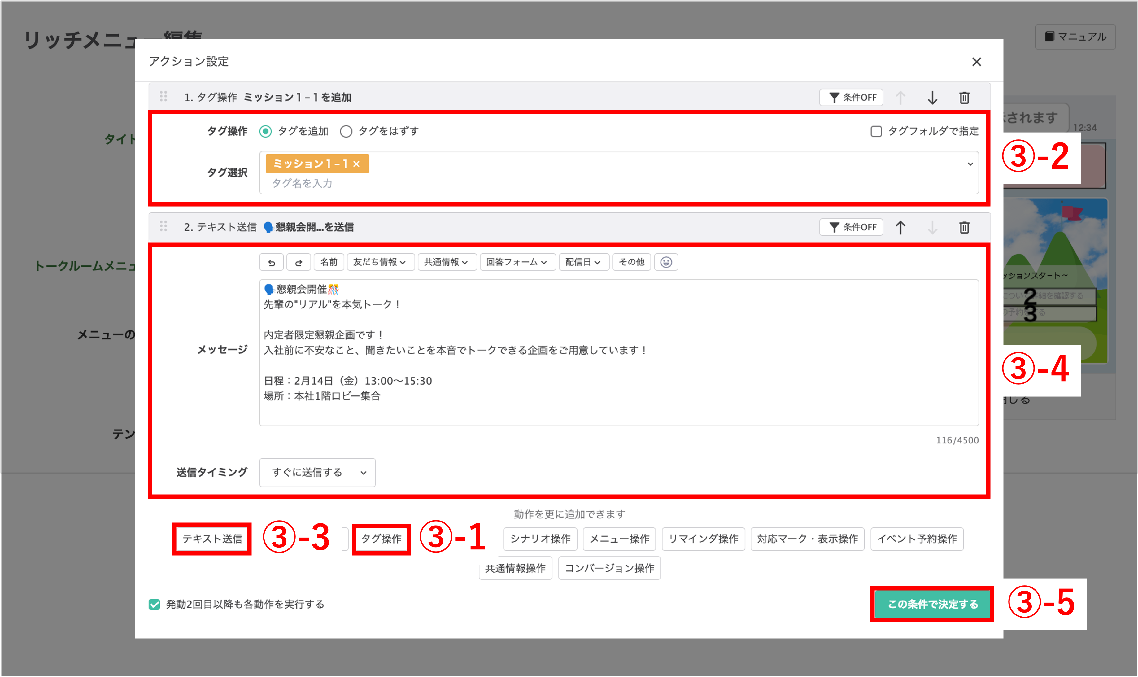The height and width of the screenshot is (677, 1138).
Task: Move action 2 up with the arrow
Action: click(900, 227)
